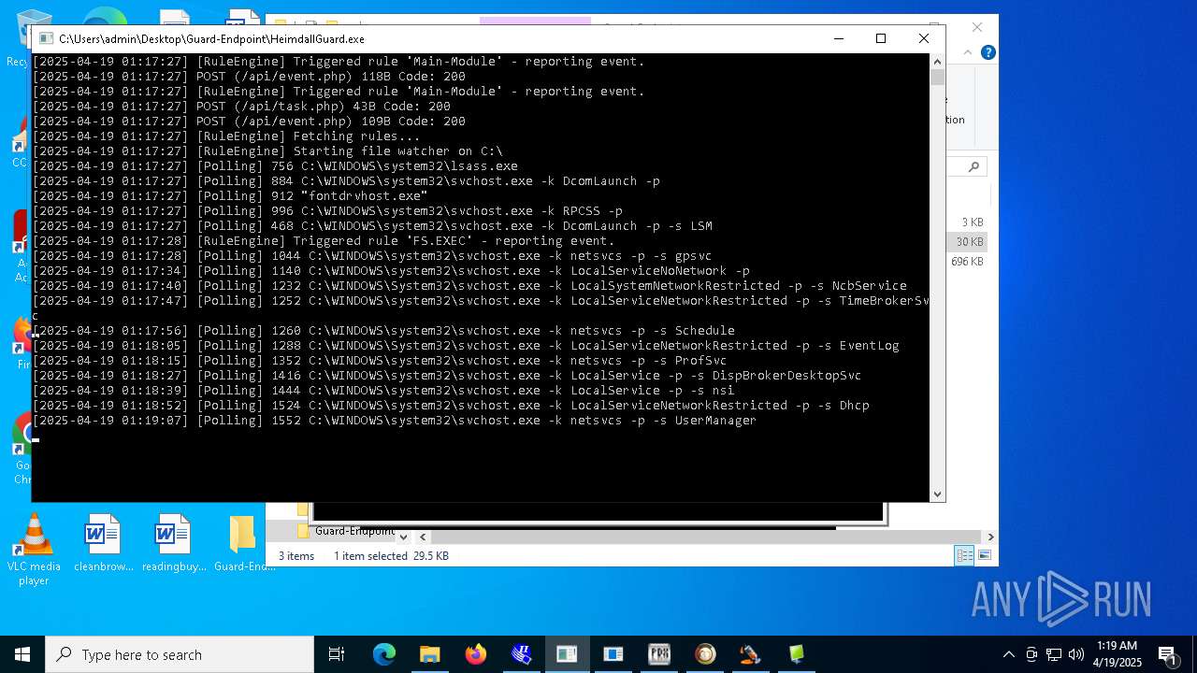Click the log line mentioning fontdrvhost.exe
Viewport: 1197px width, 673px height.
tap(230, 195)
